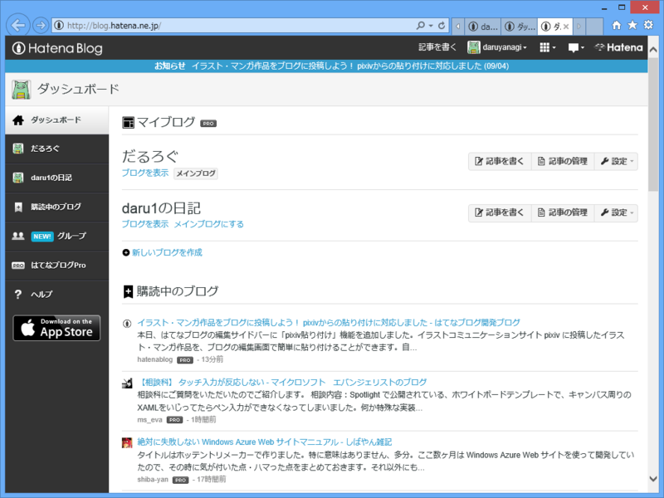664x498 pixels.
Task: Click the people icon for グループ in sidebar
Action: click(17, 236)
